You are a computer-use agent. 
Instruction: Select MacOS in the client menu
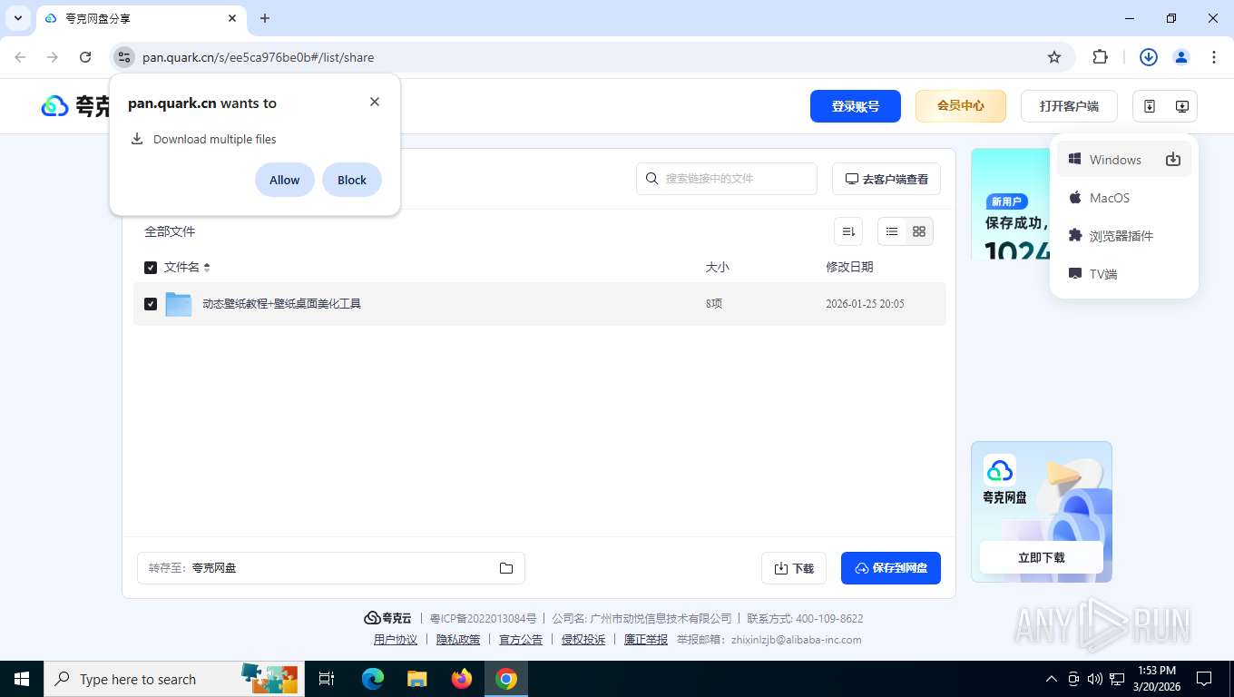[x=1124, y=198]
